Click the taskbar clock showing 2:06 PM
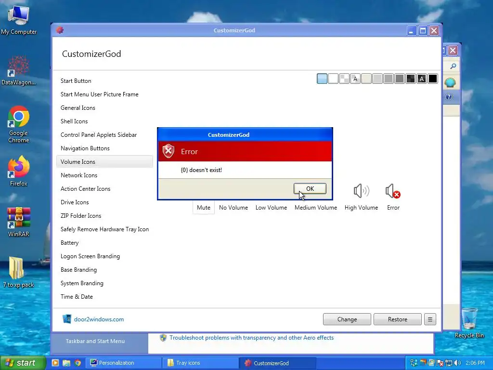Viewport: 493px width, 370px height. tap(475, 363)
